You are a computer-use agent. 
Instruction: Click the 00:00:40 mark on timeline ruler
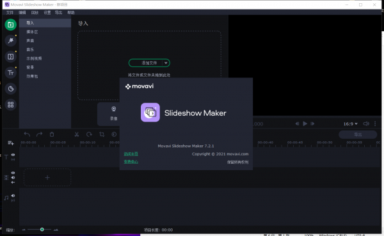click(266, 143)
